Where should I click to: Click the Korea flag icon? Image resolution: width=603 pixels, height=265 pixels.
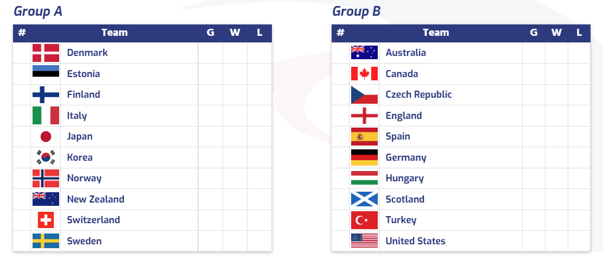point(46,157)
